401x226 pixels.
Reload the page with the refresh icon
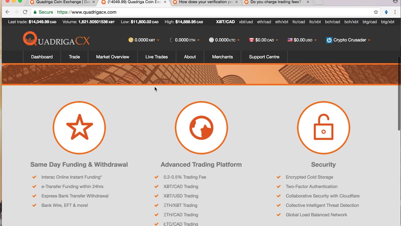[x=25, y=12]
